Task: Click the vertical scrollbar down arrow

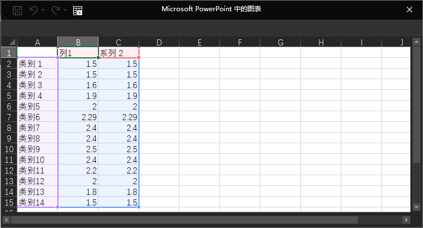Action: [x=416, y=207]
